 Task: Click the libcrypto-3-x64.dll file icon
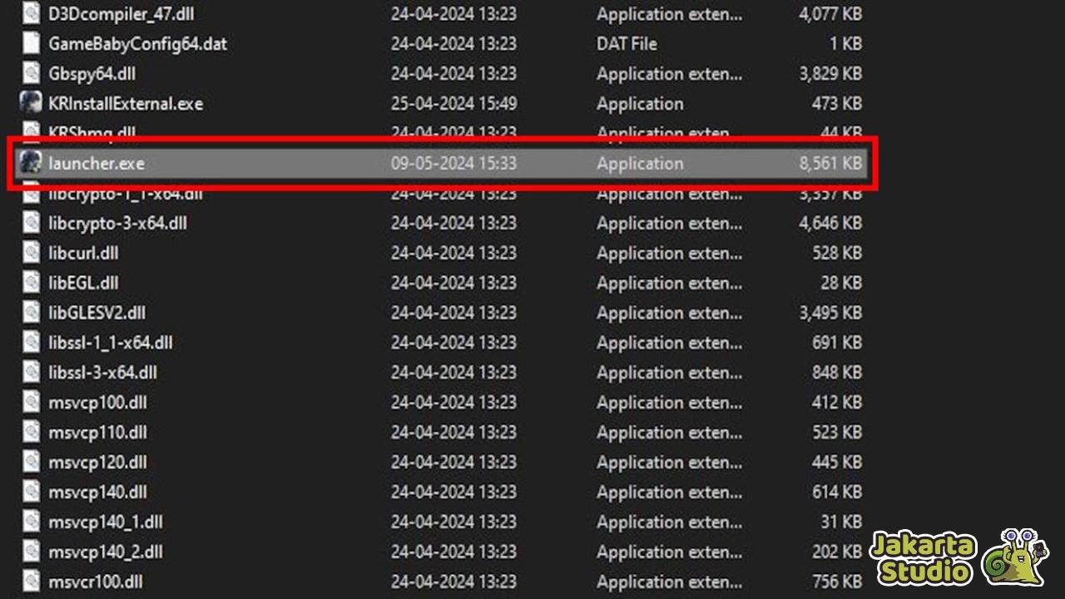(x=31, y=223)
